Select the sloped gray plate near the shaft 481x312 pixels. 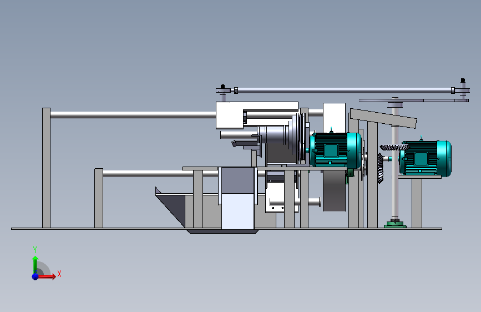point(383,118)
